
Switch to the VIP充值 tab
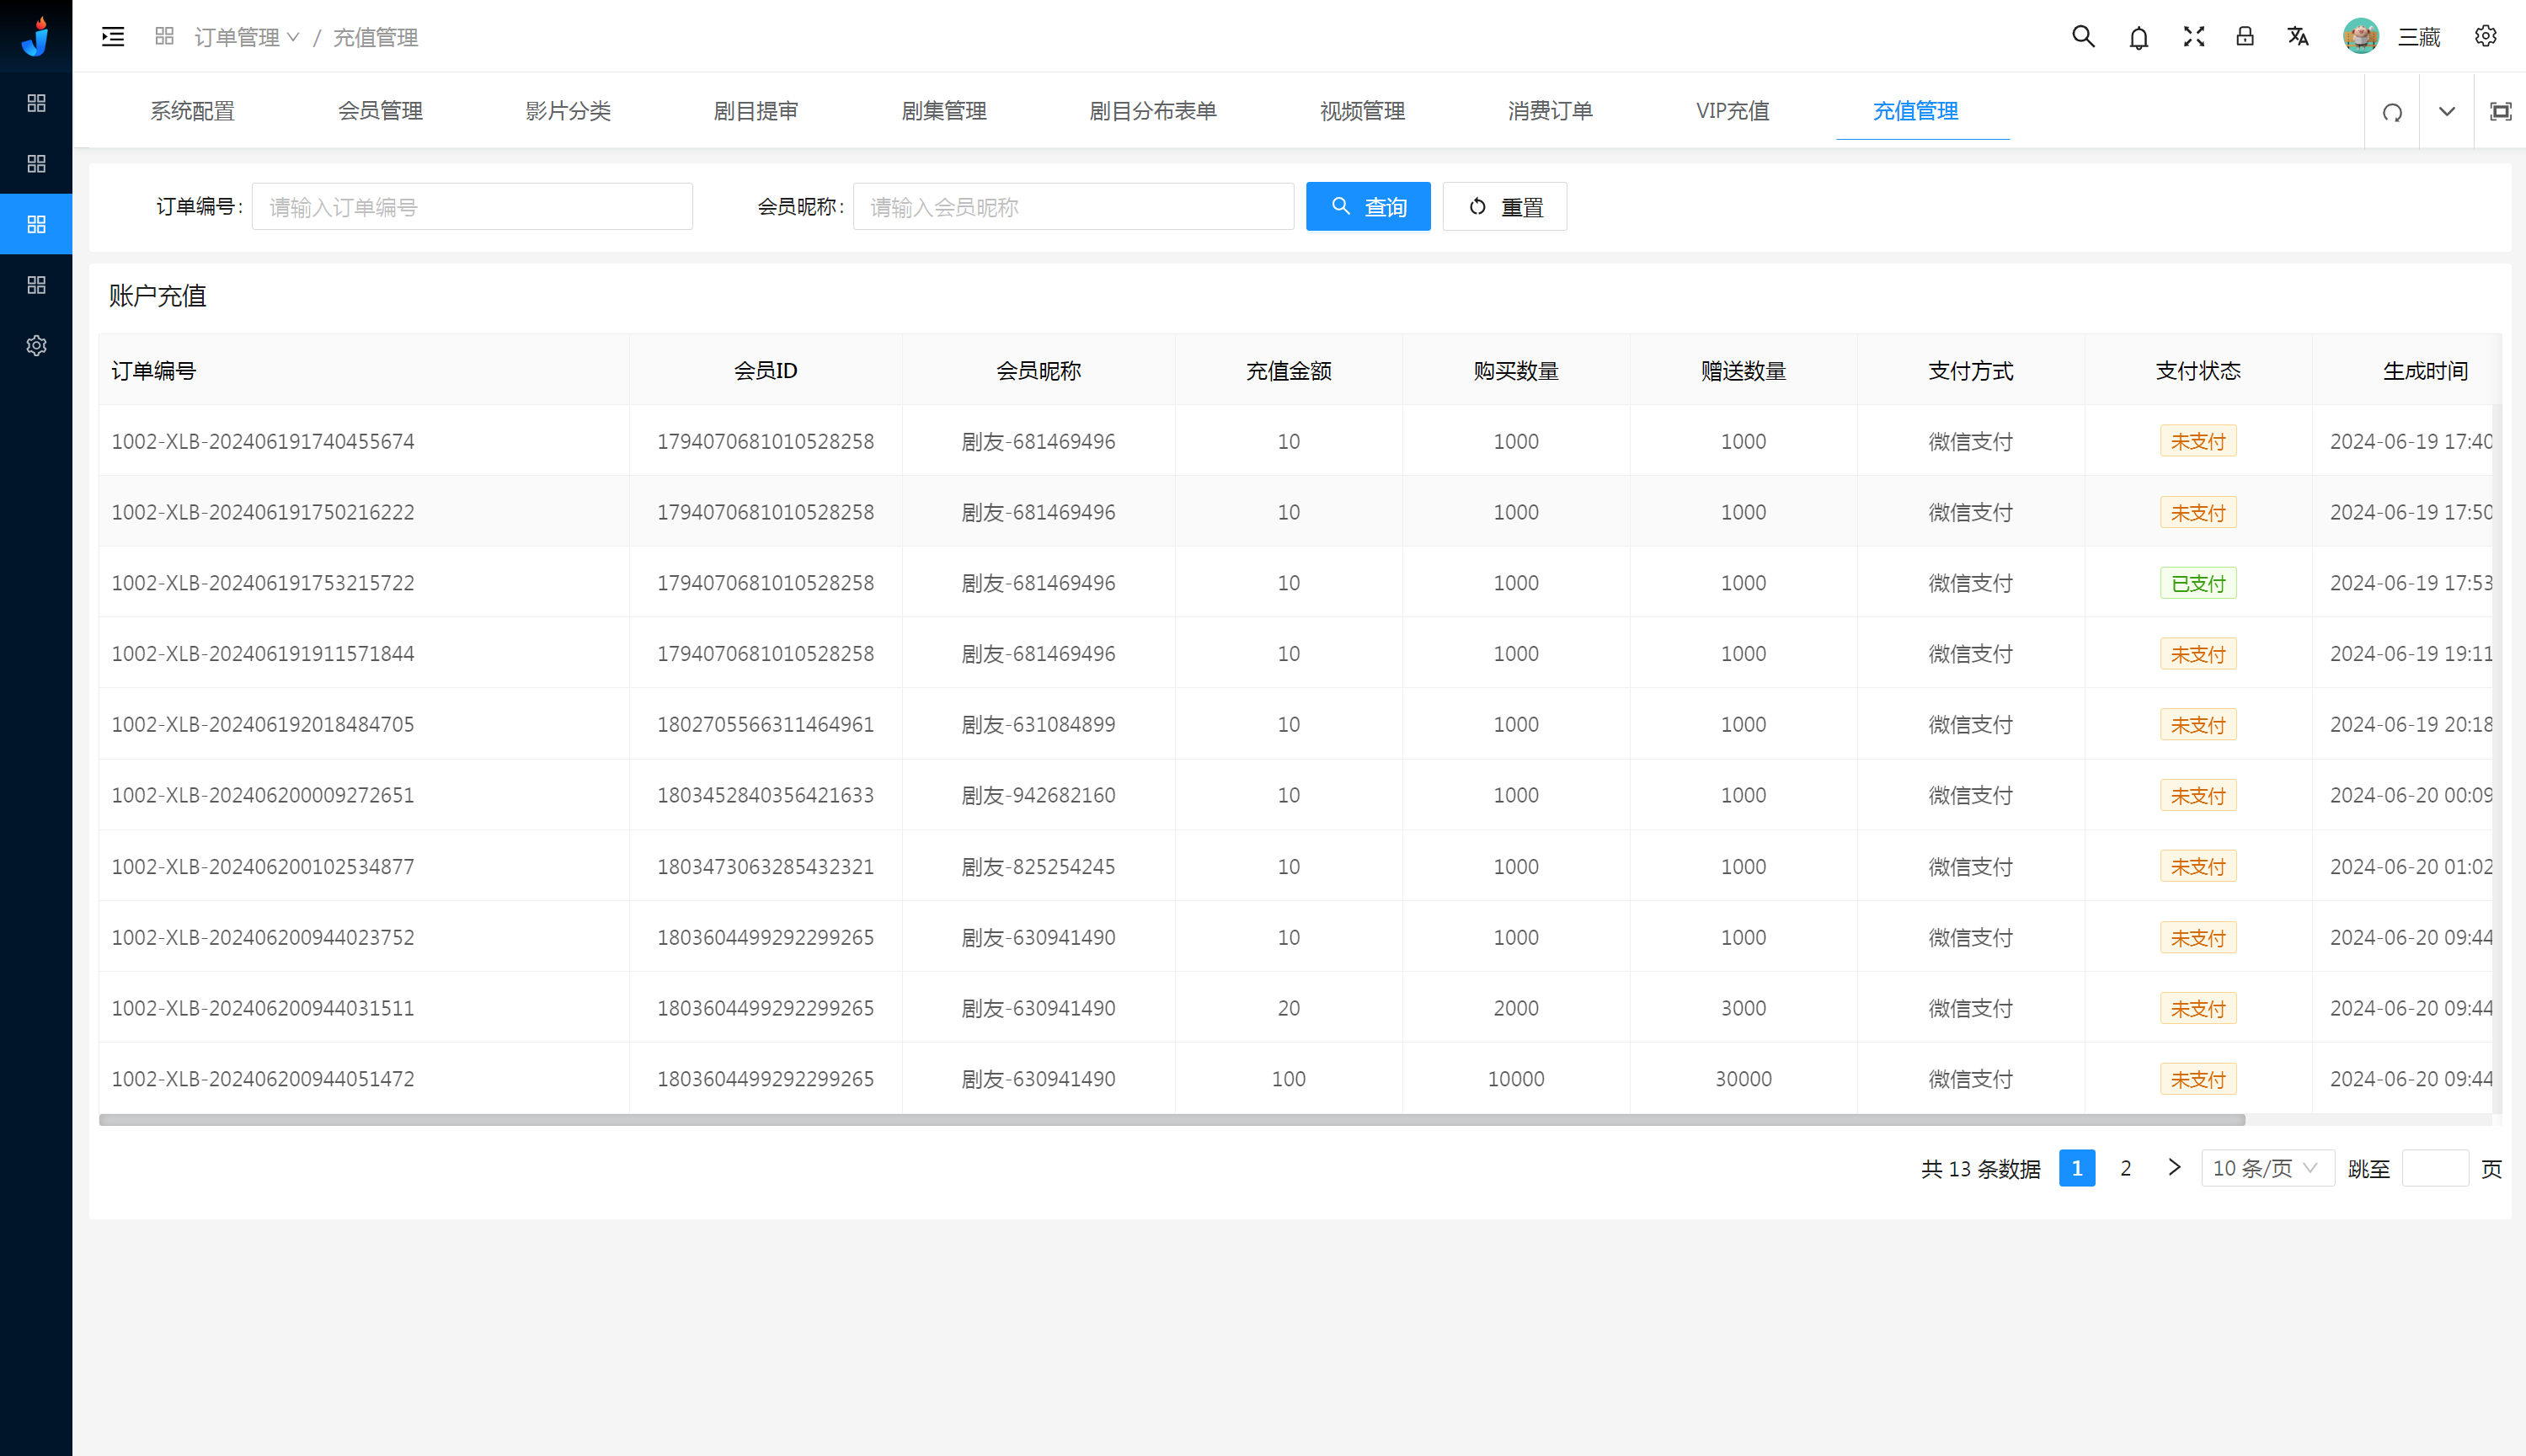point(1732,111)
